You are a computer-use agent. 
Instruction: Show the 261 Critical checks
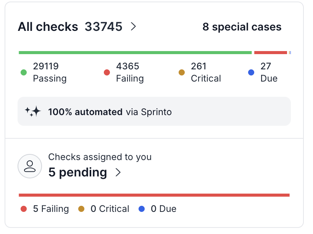205,72
